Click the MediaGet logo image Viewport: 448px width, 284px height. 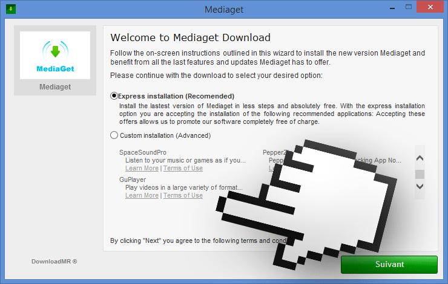pos(55,56)
